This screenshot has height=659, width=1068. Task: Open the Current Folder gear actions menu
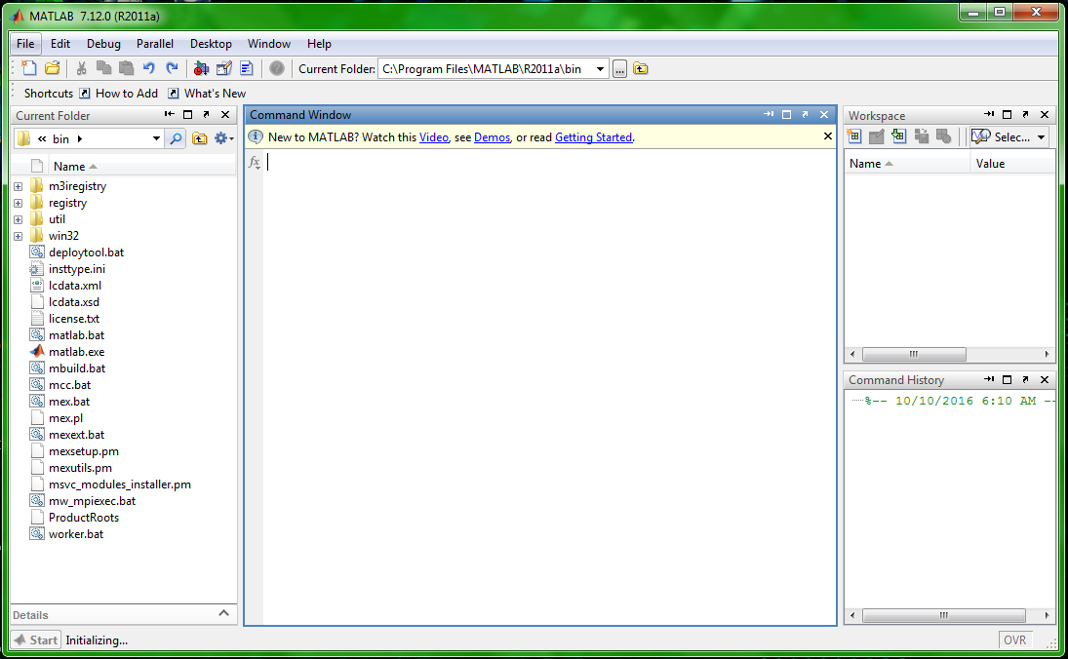pos(223,138)
